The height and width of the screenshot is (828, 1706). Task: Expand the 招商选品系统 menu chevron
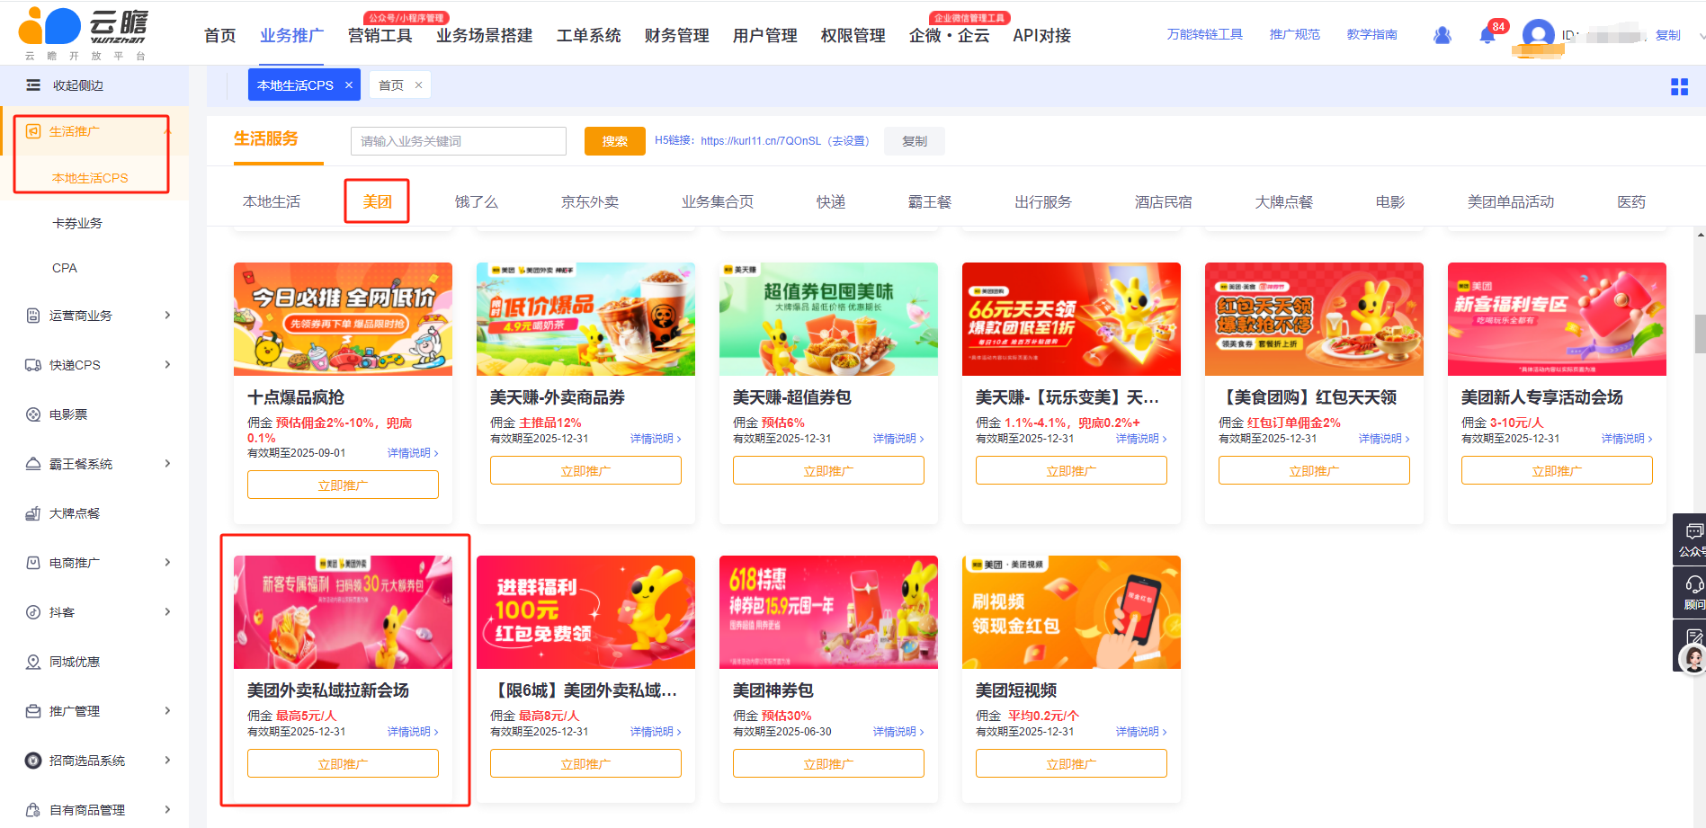167,761
